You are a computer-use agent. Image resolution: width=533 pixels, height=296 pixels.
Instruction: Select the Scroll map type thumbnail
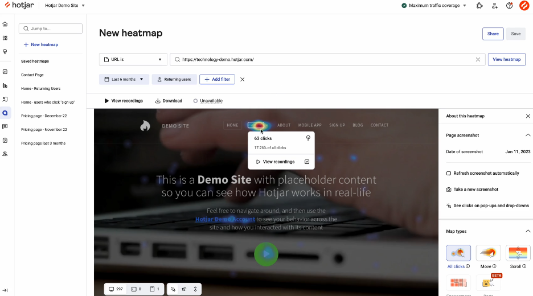[x=518, y=253]
